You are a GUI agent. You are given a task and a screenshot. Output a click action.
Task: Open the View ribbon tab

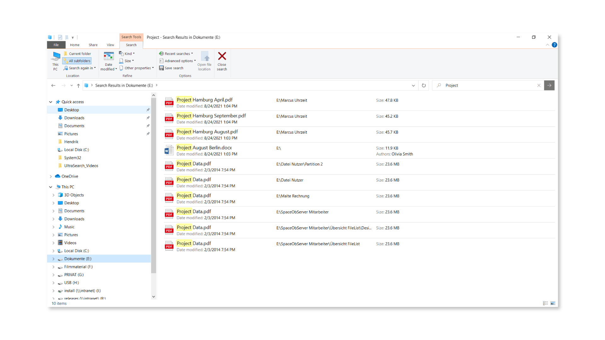click(110, 45)
